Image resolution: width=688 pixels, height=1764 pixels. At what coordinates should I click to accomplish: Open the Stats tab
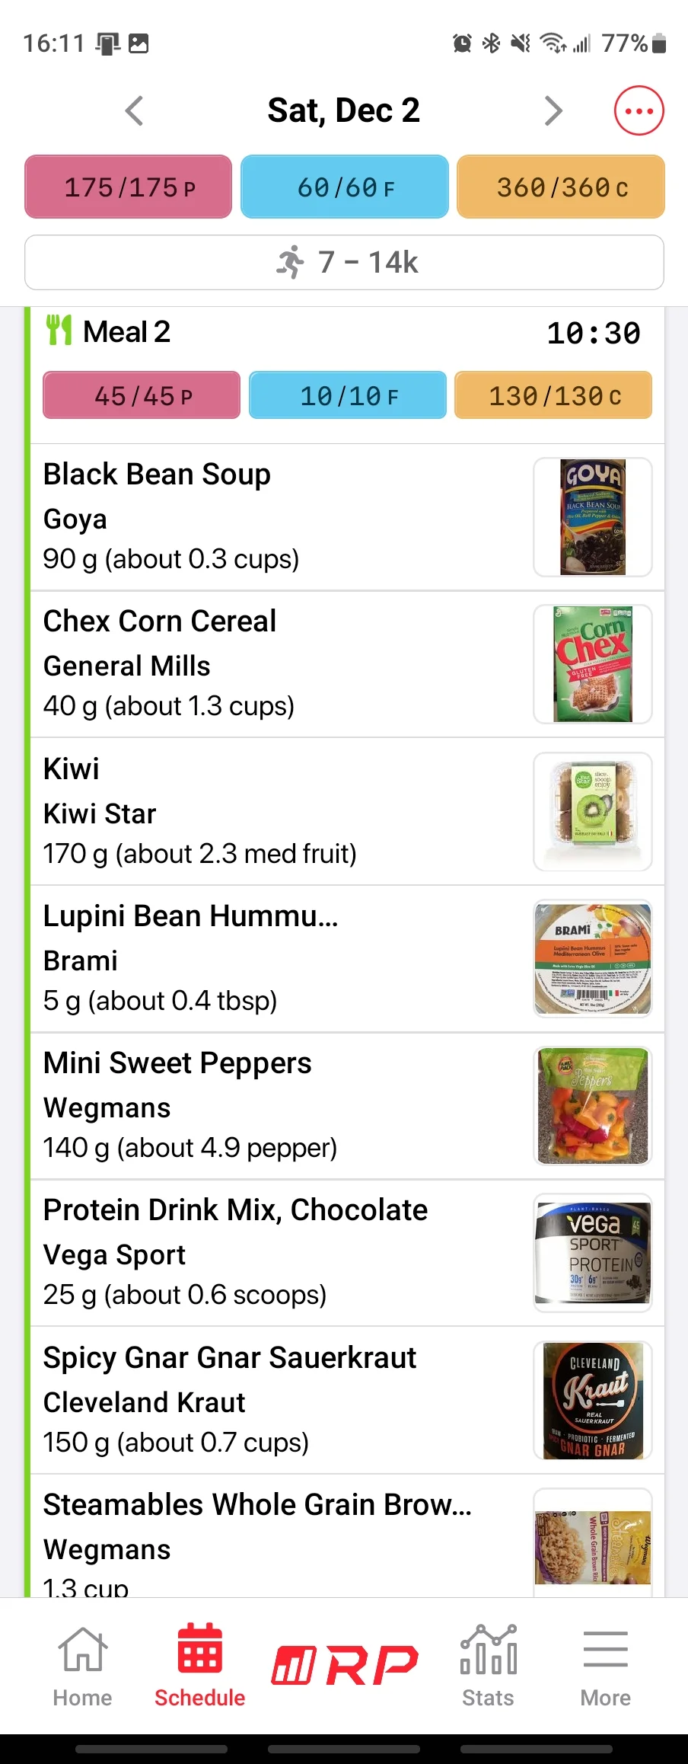488,1666
